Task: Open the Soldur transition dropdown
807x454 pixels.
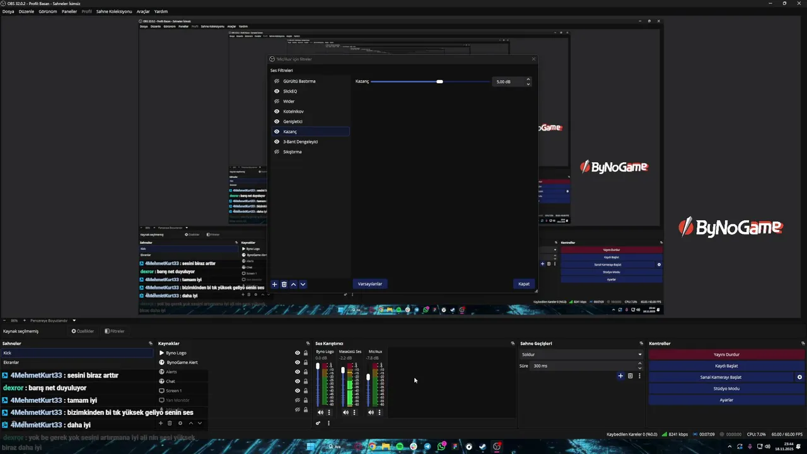Action: pos(581,354)
